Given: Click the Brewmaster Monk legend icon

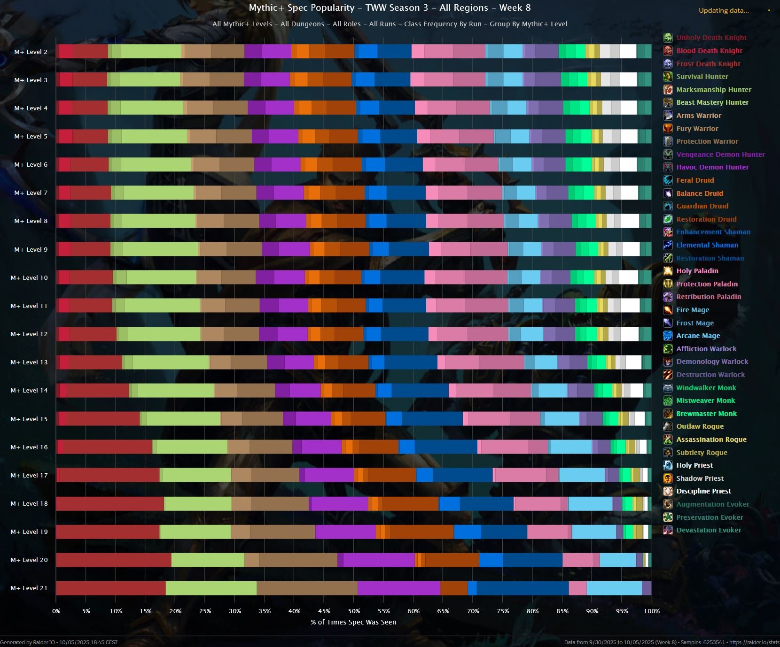Looking at the screenshot, I should 668,414.
